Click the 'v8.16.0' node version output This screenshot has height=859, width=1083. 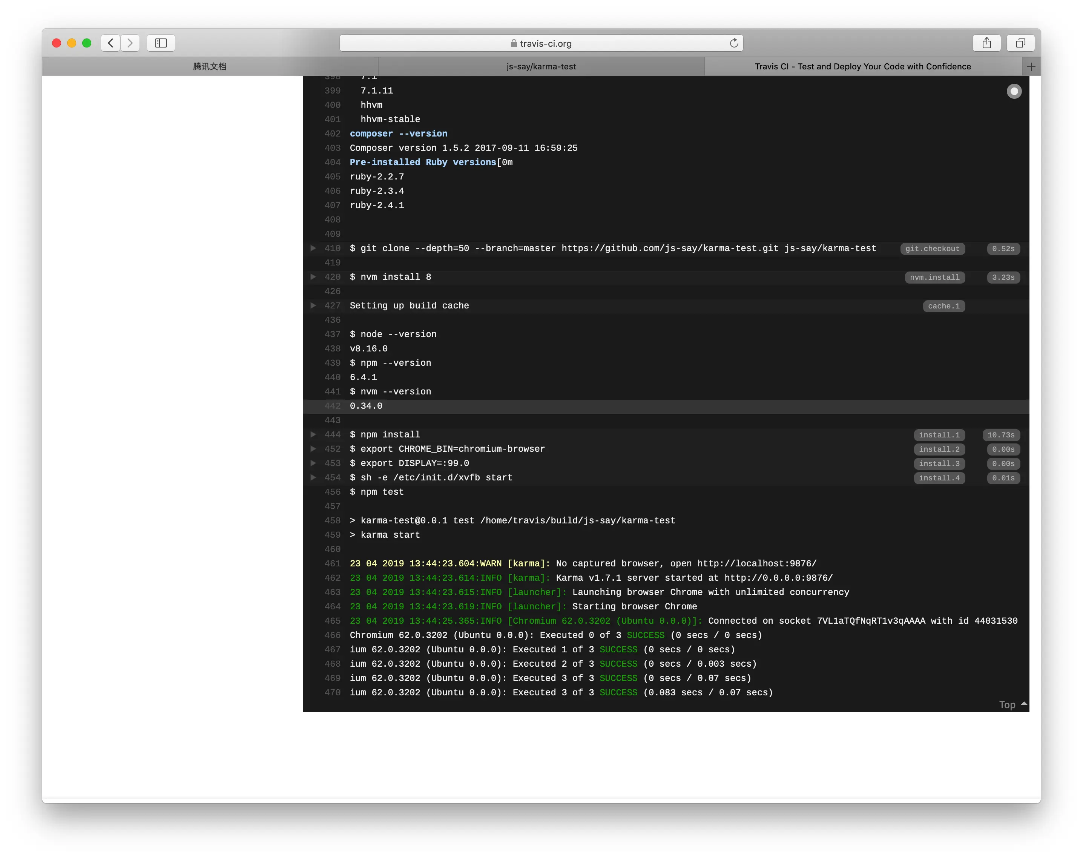click(369, 349)
